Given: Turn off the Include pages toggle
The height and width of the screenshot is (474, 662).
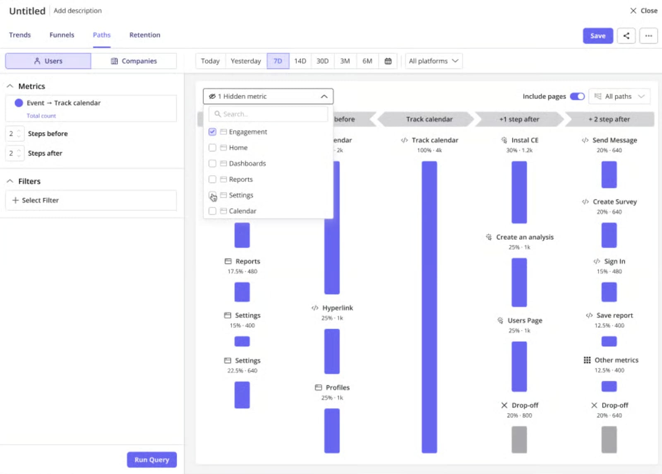Looking at the screenshot, I should point(577,96).
